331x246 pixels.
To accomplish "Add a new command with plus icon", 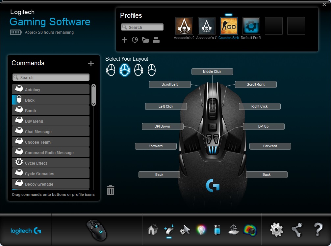I will tap(91, 63).
